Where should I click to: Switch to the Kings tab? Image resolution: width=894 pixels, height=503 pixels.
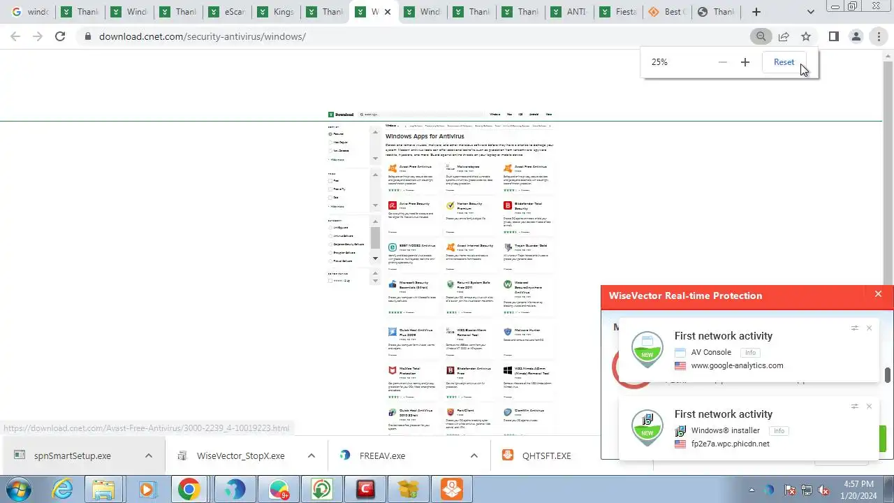276,12
